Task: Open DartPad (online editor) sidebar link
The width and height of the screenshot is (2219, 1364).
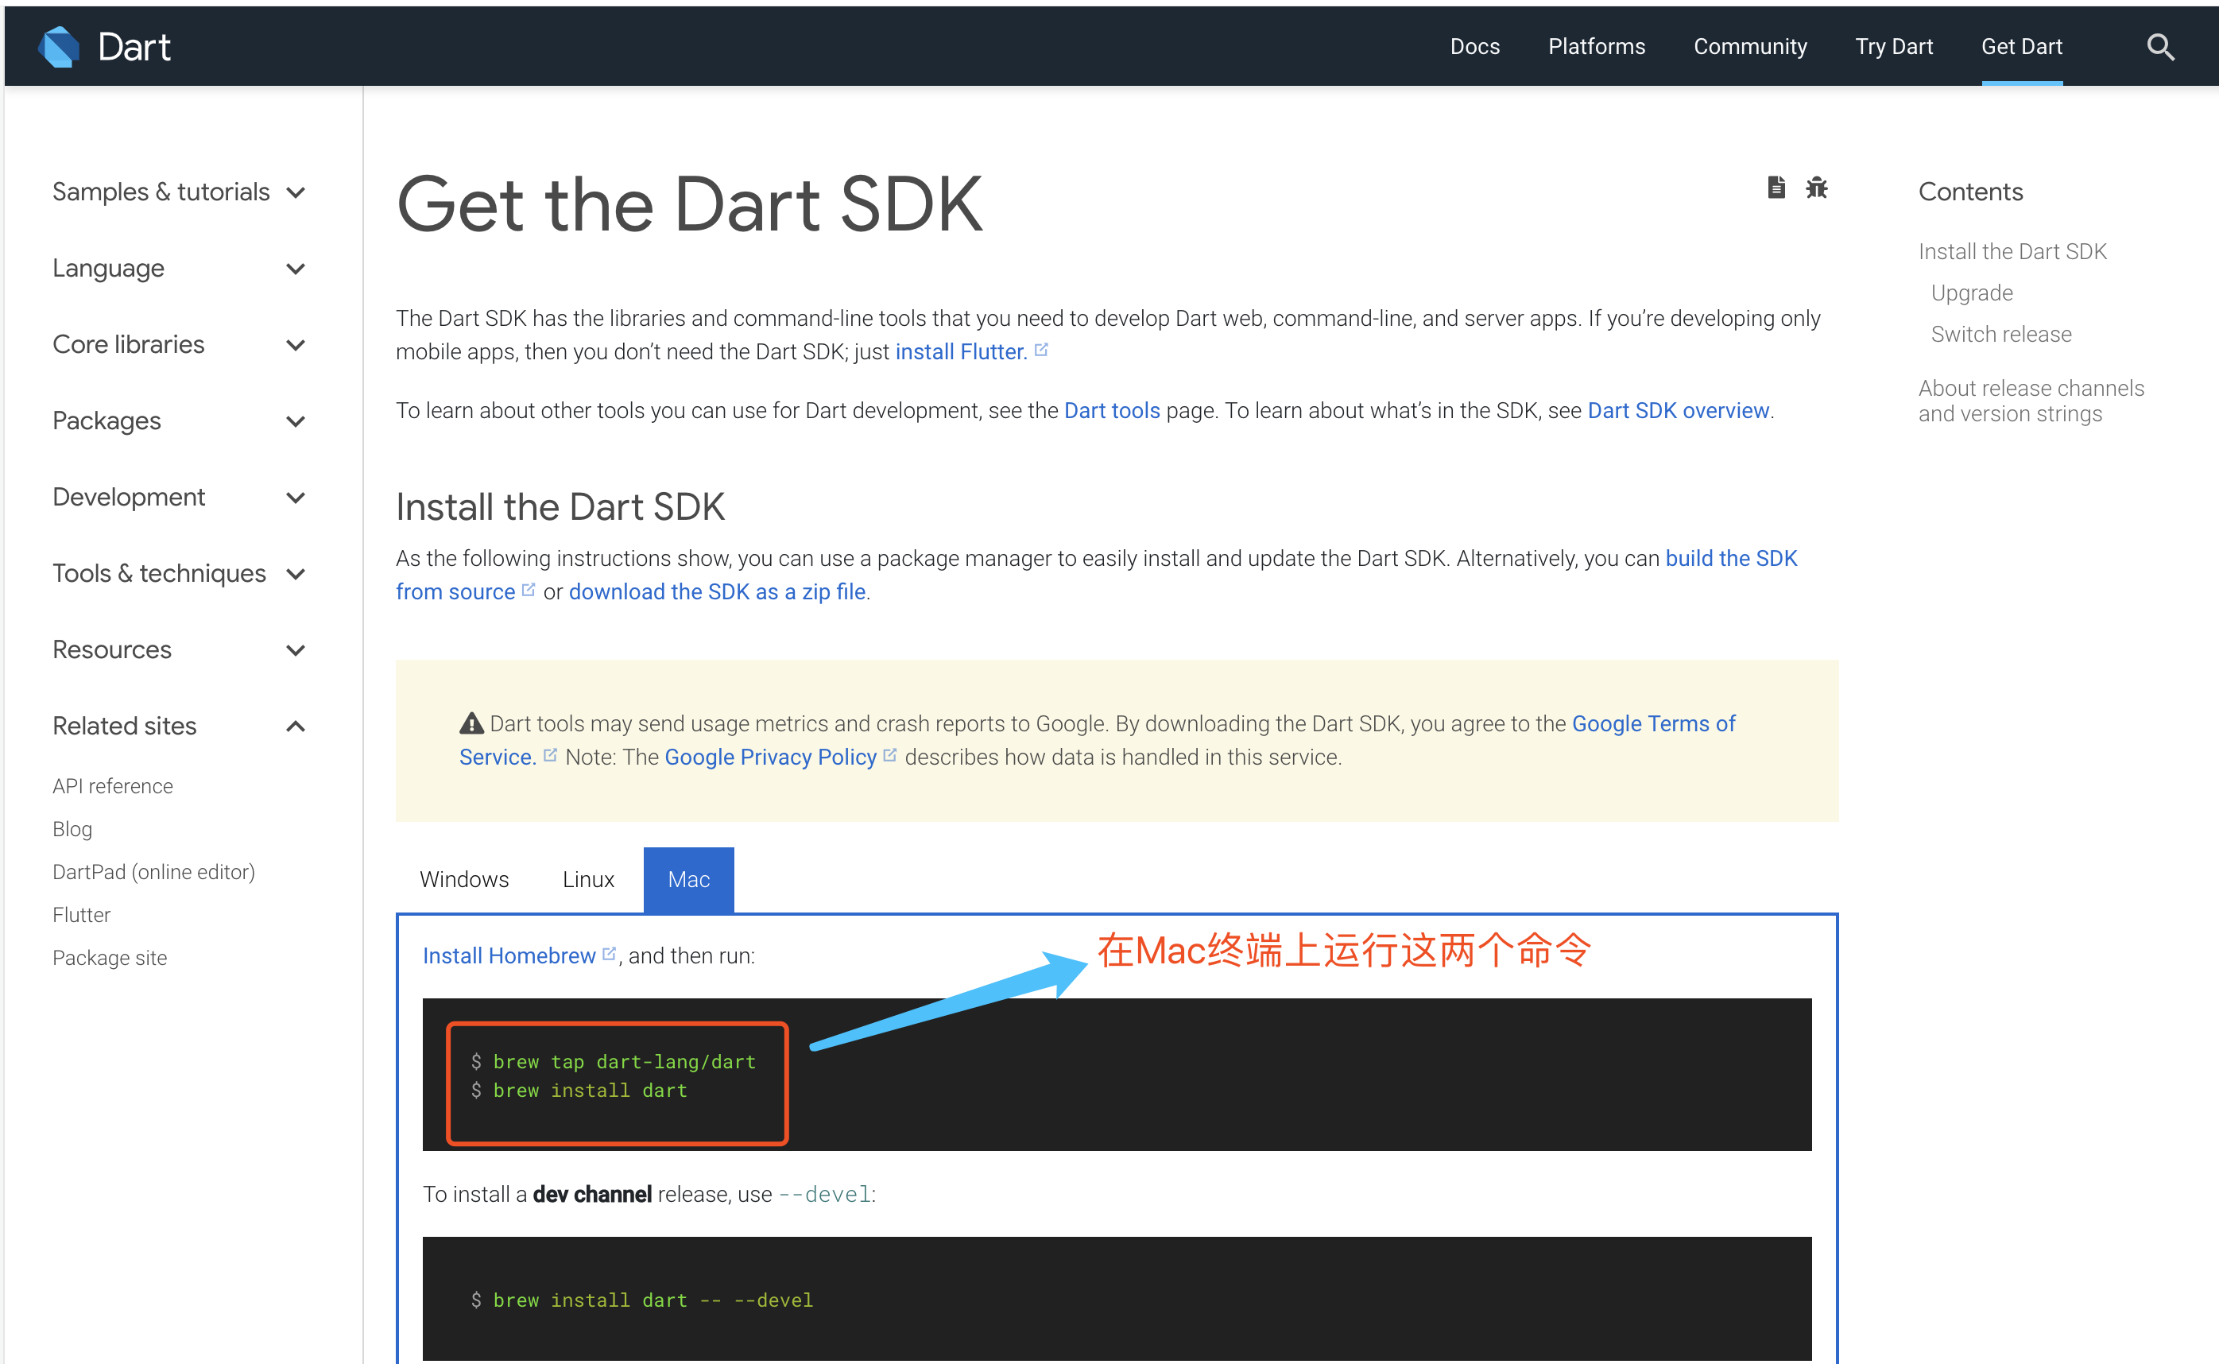Action: (153, 871)
